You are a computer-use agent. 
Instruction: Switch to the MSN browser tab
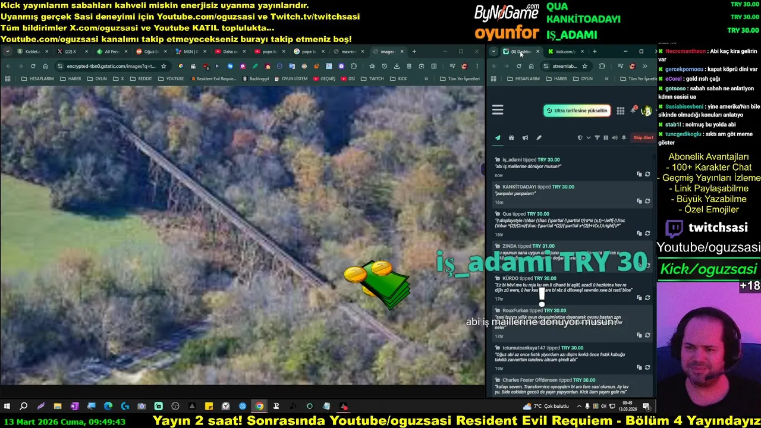pos(191,52)
